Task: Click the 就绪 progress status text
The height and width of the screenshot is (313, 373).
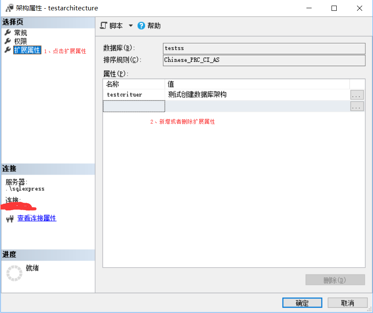Action: (32, 268)
